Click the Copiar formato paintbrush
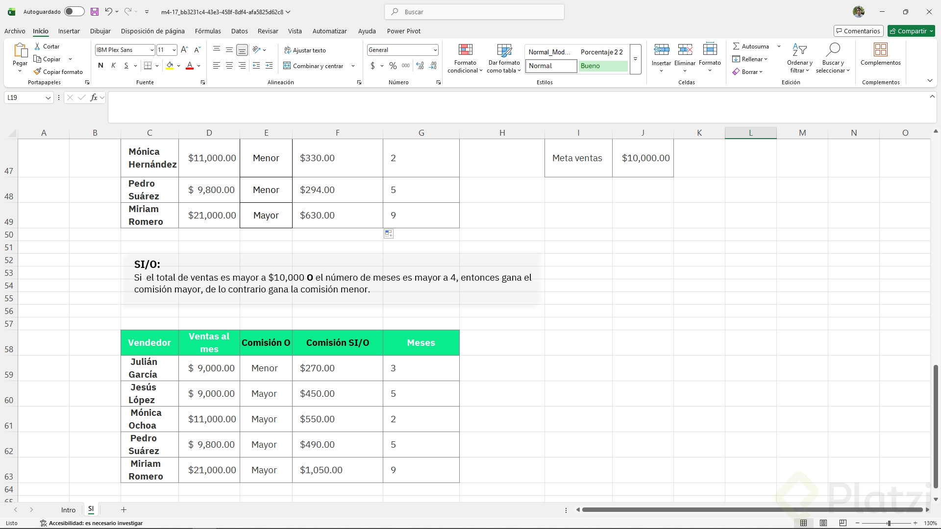 click(x=38, y=72)
